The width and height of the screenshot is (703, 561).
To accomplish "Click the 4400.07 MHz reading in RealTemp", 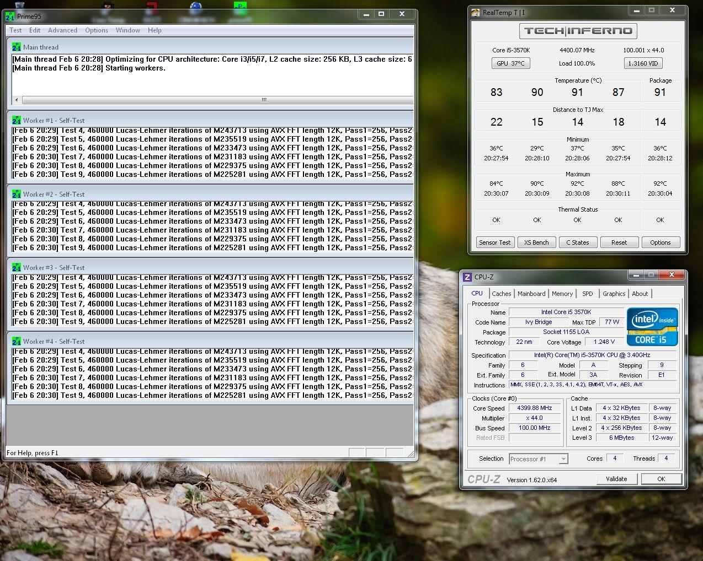I will click(x=577, y=50).
